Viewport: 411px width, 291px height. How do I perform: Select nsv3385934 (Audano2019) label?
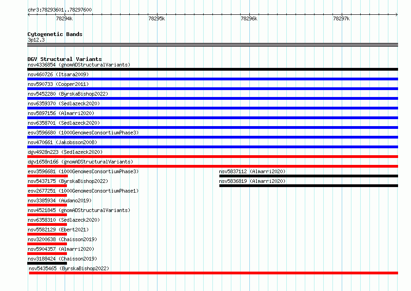[60, 200]
